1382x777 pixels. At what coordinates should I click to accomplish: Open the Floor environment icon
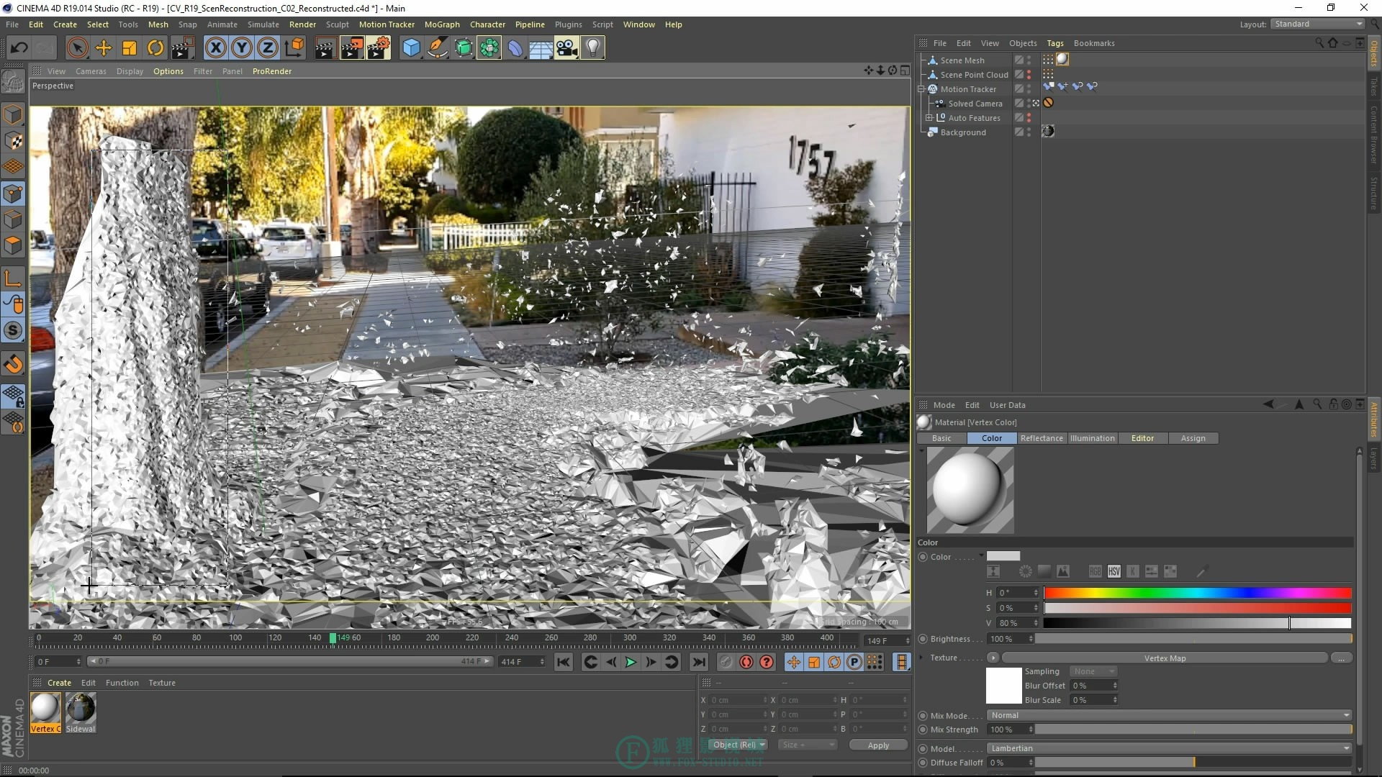[541, 48]
